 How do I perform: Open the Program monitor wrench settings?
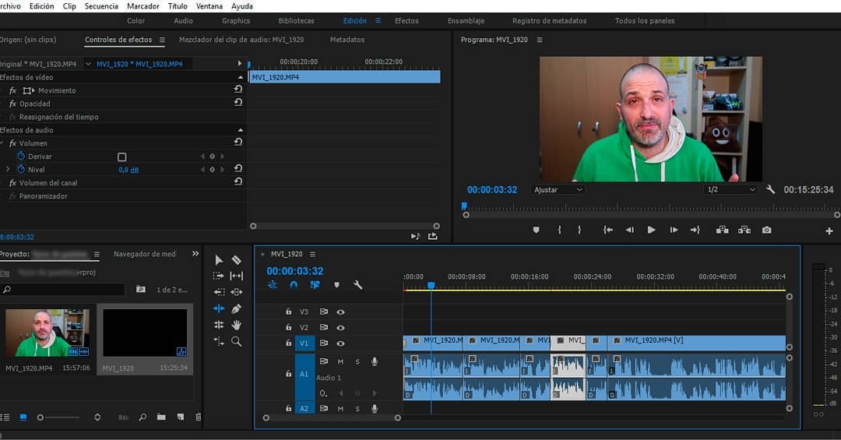pyautogui.click(x=771, y=189)
